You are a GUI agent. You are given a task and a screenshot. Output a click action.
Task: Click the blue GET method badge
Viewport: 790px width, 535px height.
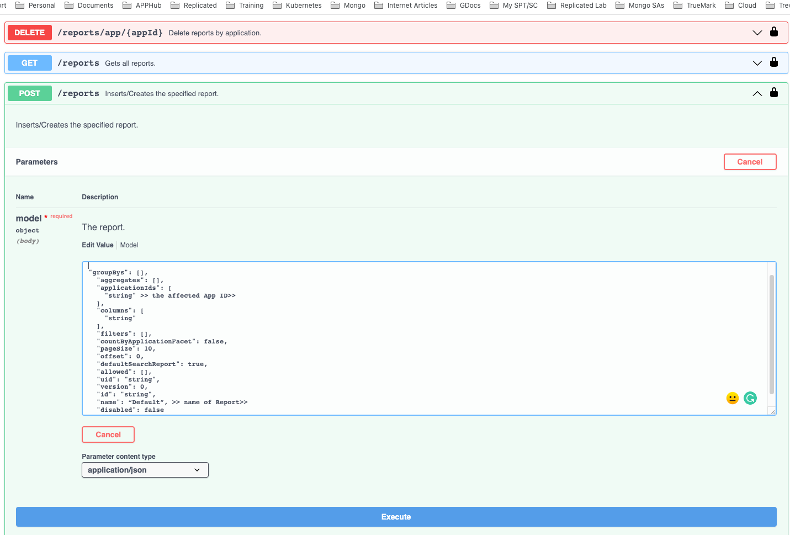[30, 63]
